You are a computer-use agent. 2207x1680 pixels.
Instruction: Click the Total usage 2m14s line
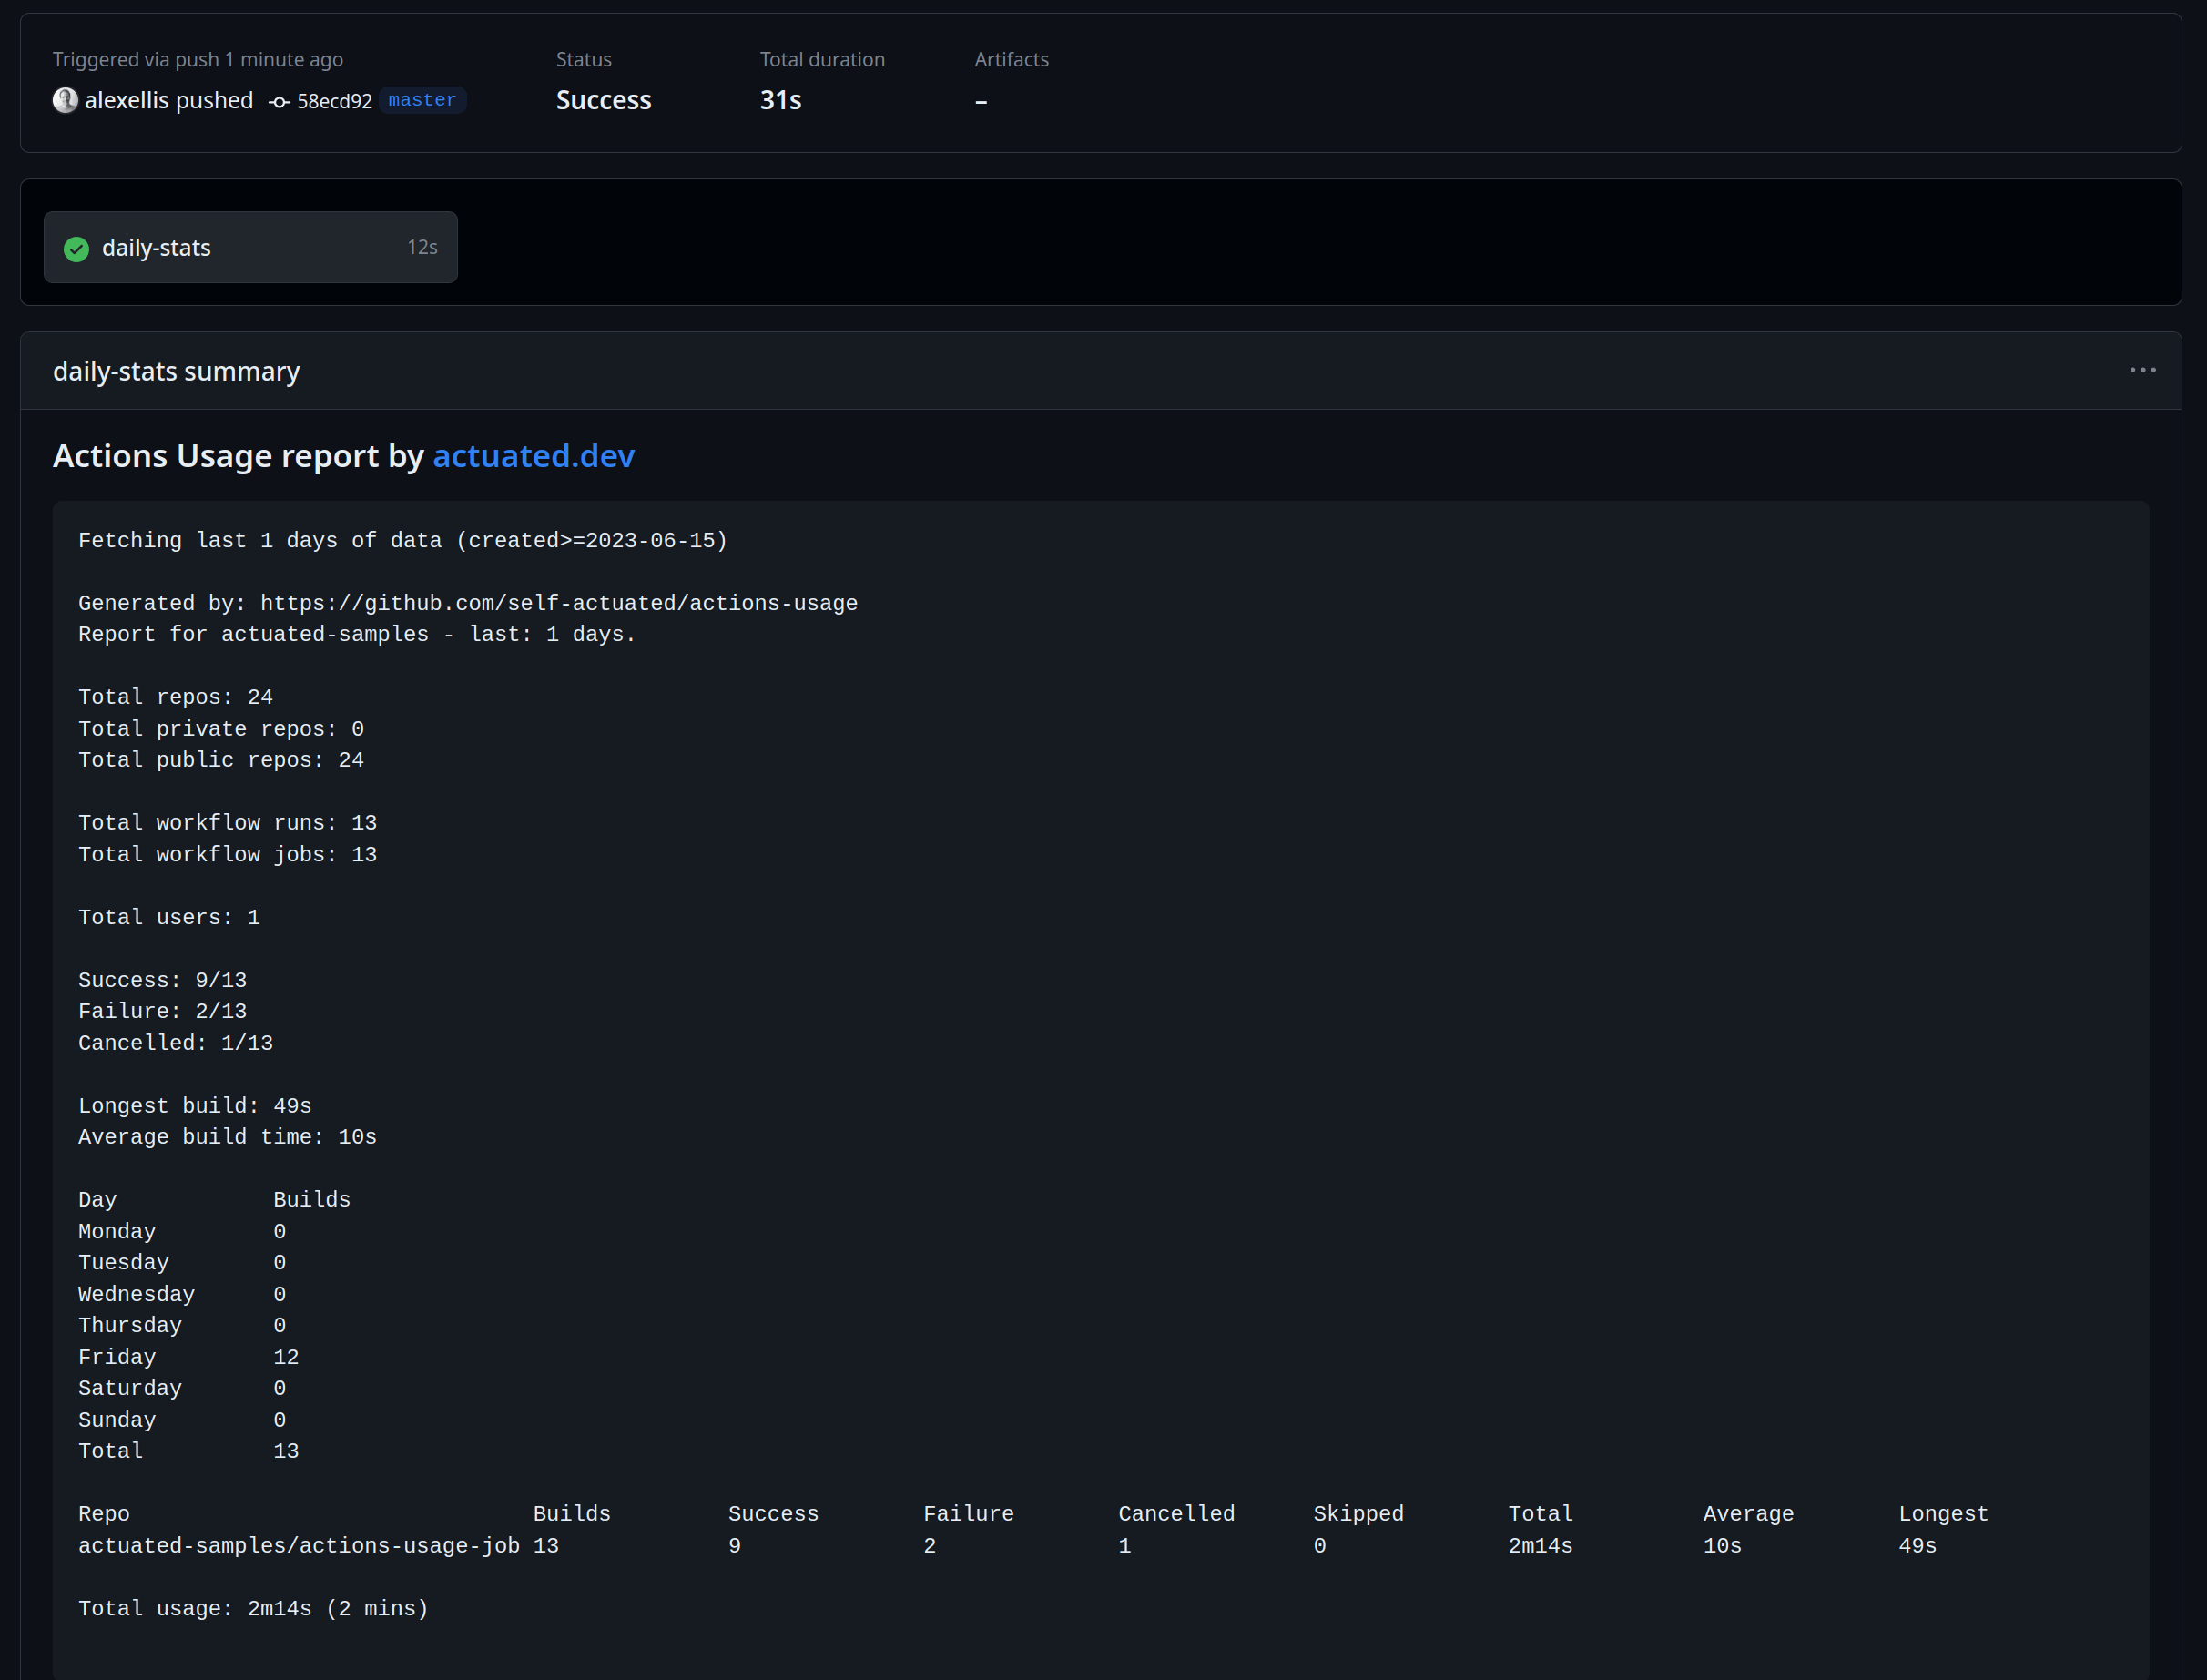pos(253,1609)
